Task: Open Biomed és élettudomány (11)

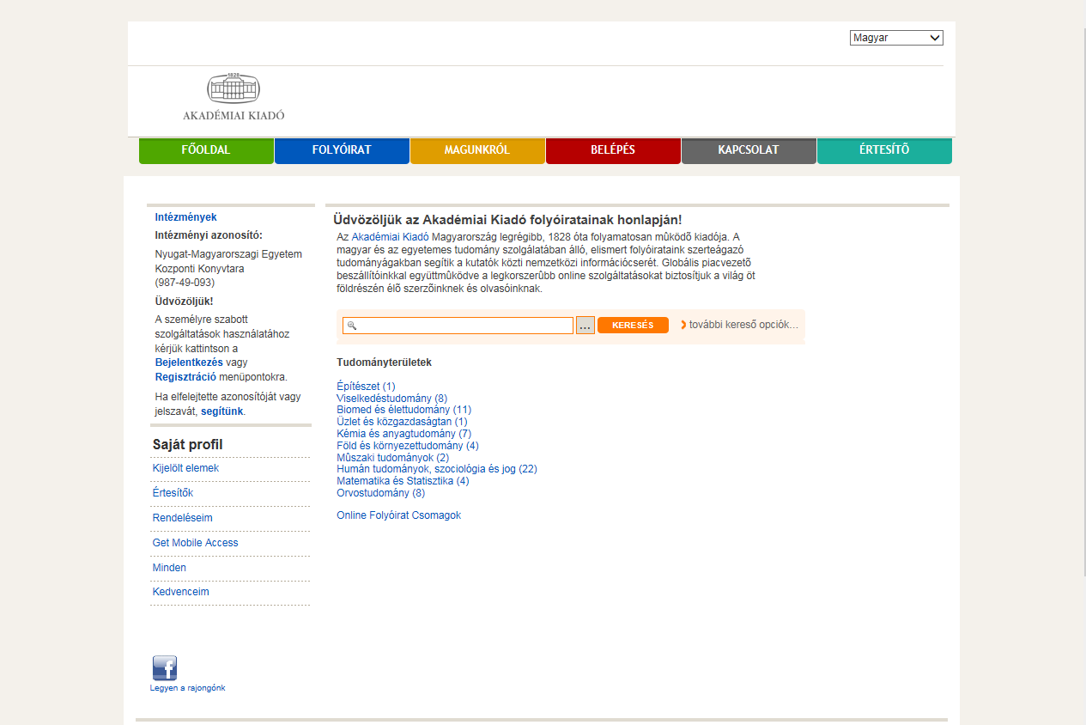Action: tap(403, 410)
